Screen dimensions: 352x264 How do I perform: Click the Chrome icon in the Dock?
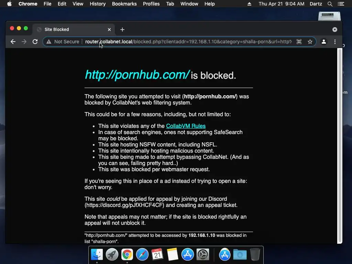(127, 255)
